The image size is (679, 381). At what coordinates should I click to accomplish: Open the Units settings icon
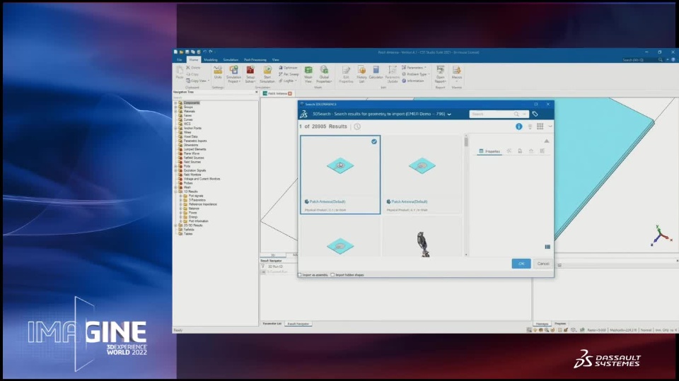coord(218,73)
